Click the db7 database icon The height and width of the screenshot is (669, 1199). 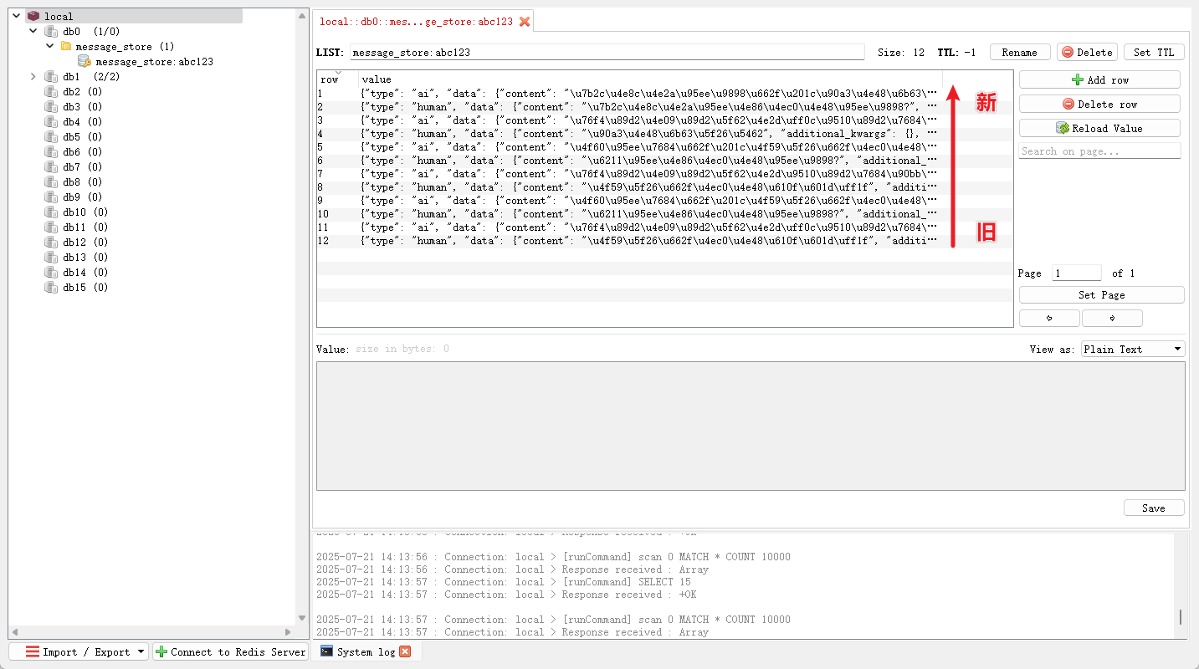pyautogui.click(x=51, y=166)
